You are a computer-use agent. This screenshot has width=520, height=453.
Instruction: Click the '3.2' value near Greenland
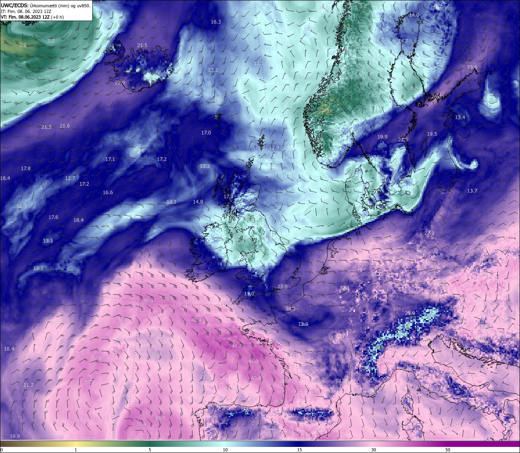[23, 45]
